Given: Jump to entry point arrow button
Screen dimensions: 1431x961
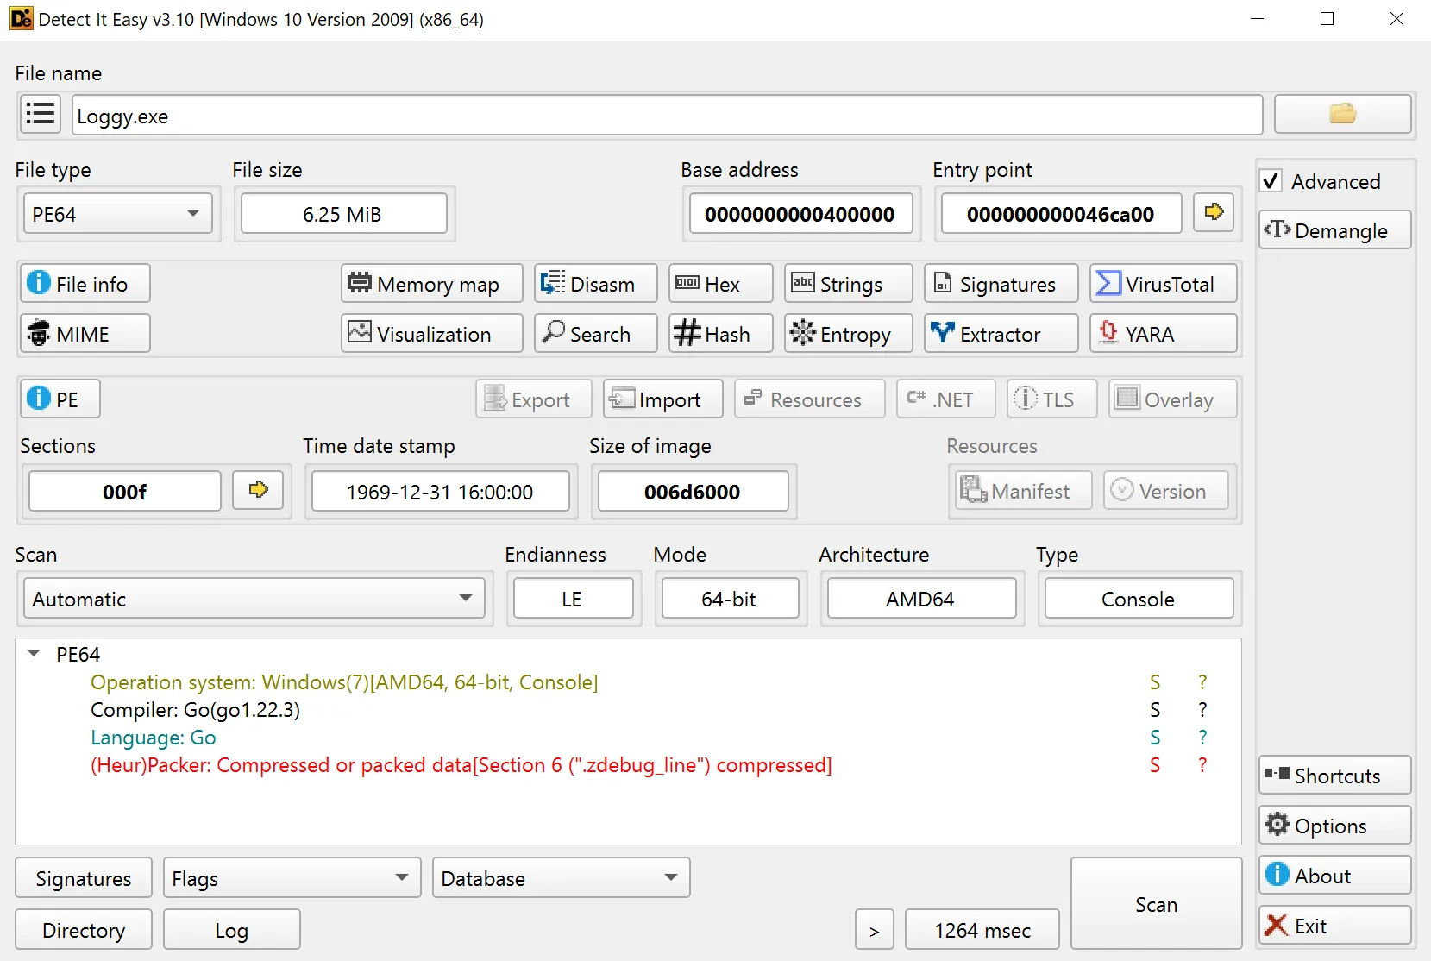Looking at the screenshot, I should [1214, 212].
